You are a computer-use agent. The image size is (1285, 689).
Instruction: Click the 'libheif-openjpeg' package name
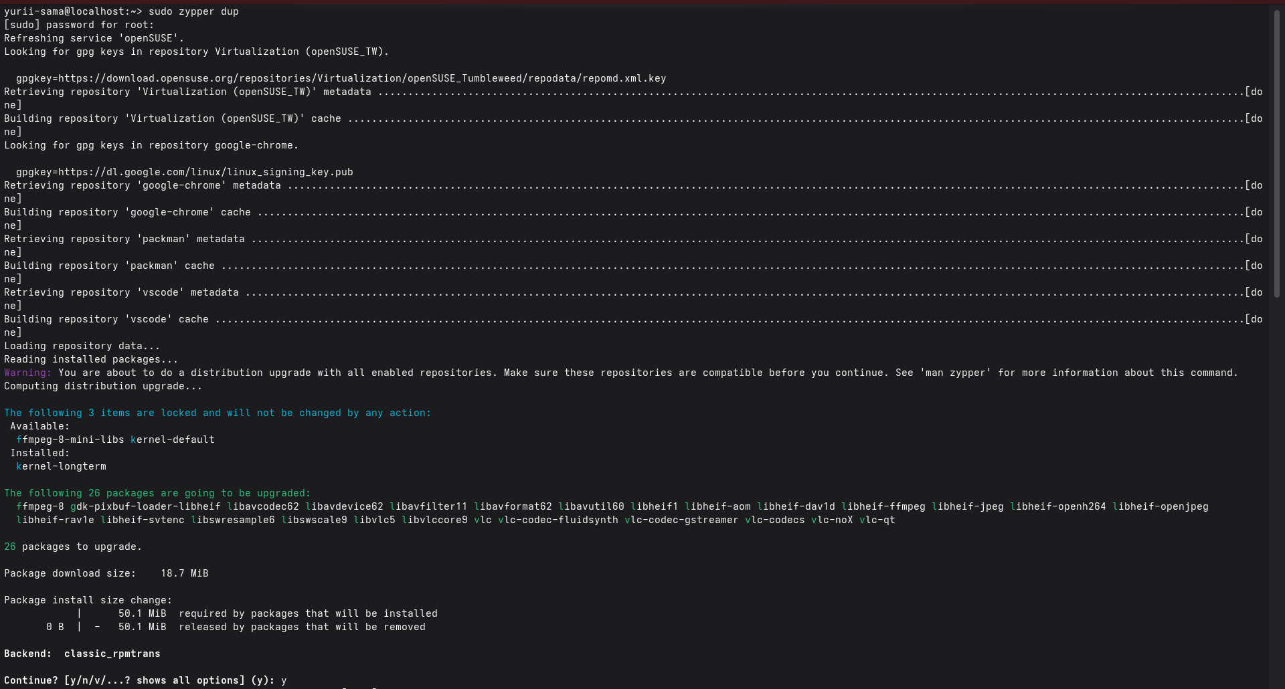pyautogui.click(x=1161, y=506)
